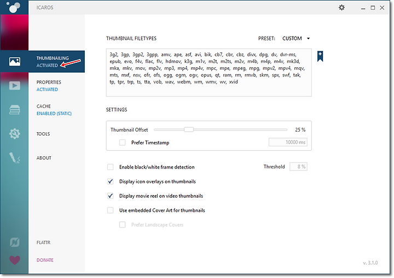This screenshot has width=394, height=278.
Task: Open Properties via the play icon
Action: click(x=15, y=86)
